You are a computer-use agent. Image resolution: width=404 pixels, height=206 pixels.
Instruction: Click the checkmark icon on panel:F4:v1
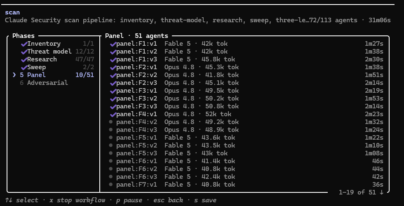113,115
